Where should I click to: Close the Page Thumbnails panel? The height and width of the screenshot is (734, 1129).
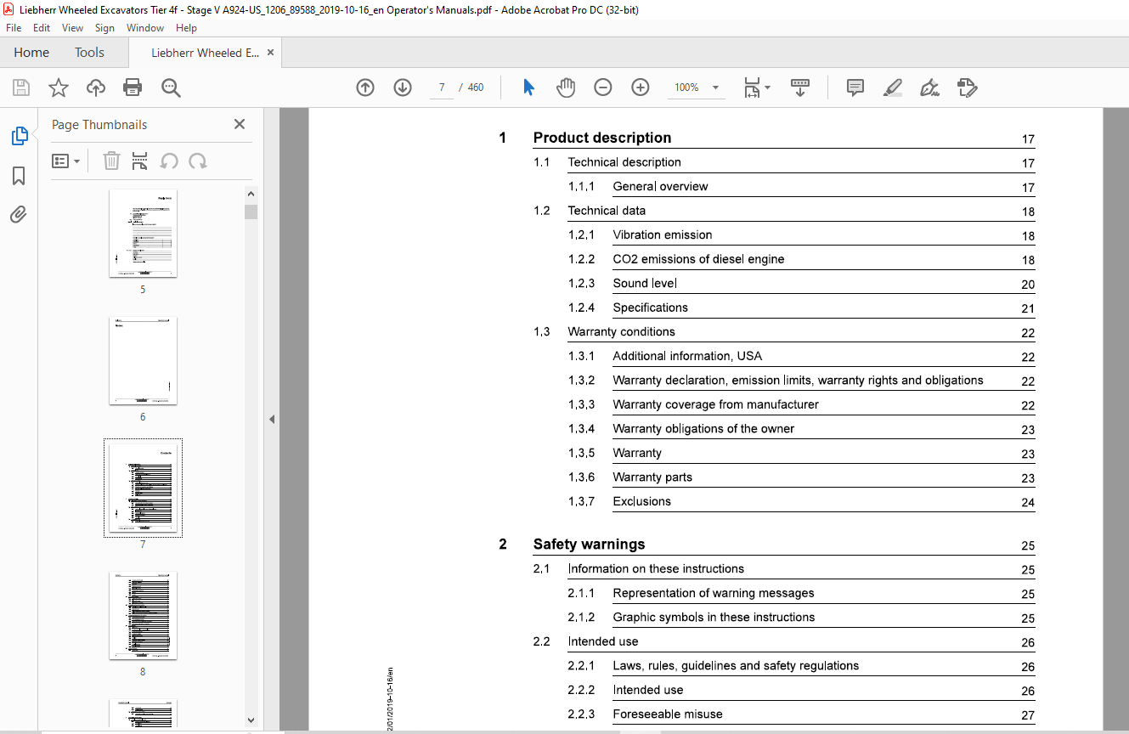tap(240, 124)
